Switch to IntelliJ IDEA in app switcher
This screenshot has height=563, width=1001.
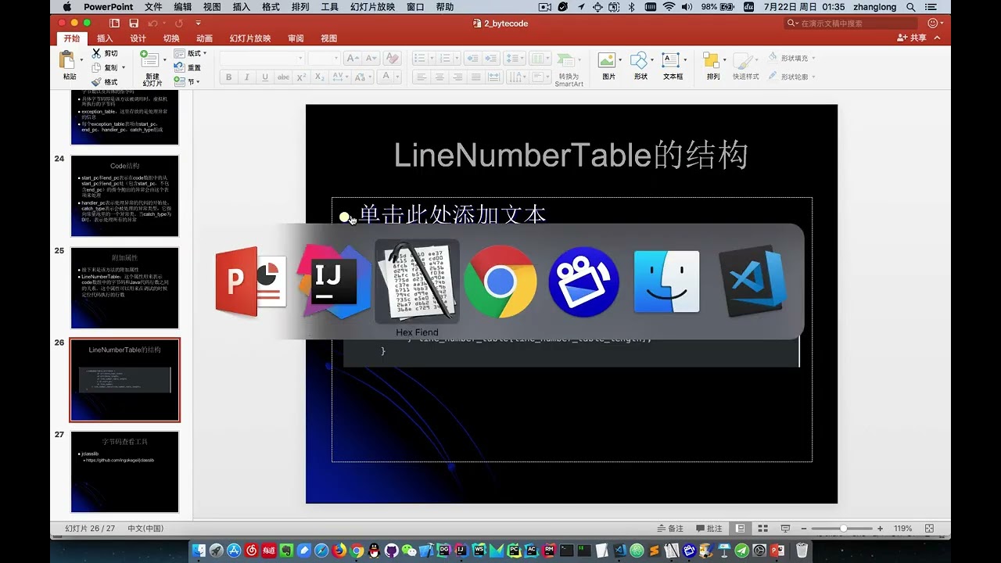[x=334, y=281]
